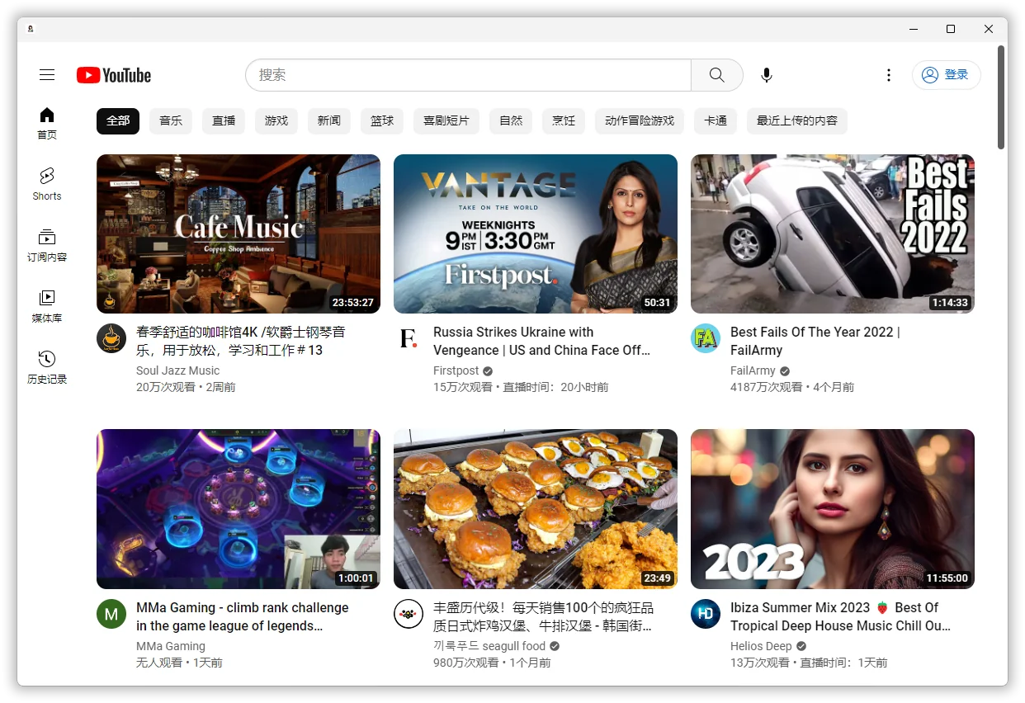Image resolution: width=1025 pixels, height=703 pixels.
Task: Click the 登录 sign-in button
Action: click(946, 75)
